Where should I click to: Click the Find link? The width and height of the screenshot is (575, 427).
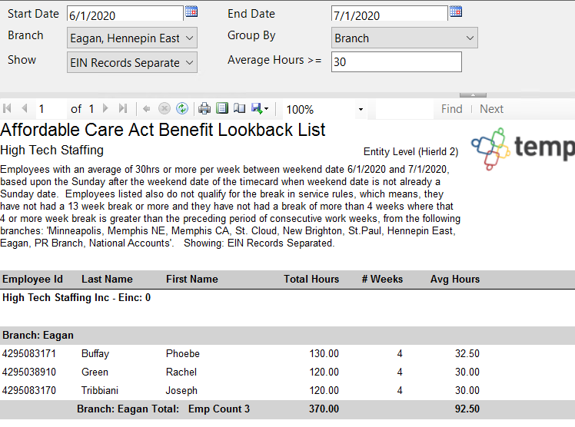tap(451, 109)
